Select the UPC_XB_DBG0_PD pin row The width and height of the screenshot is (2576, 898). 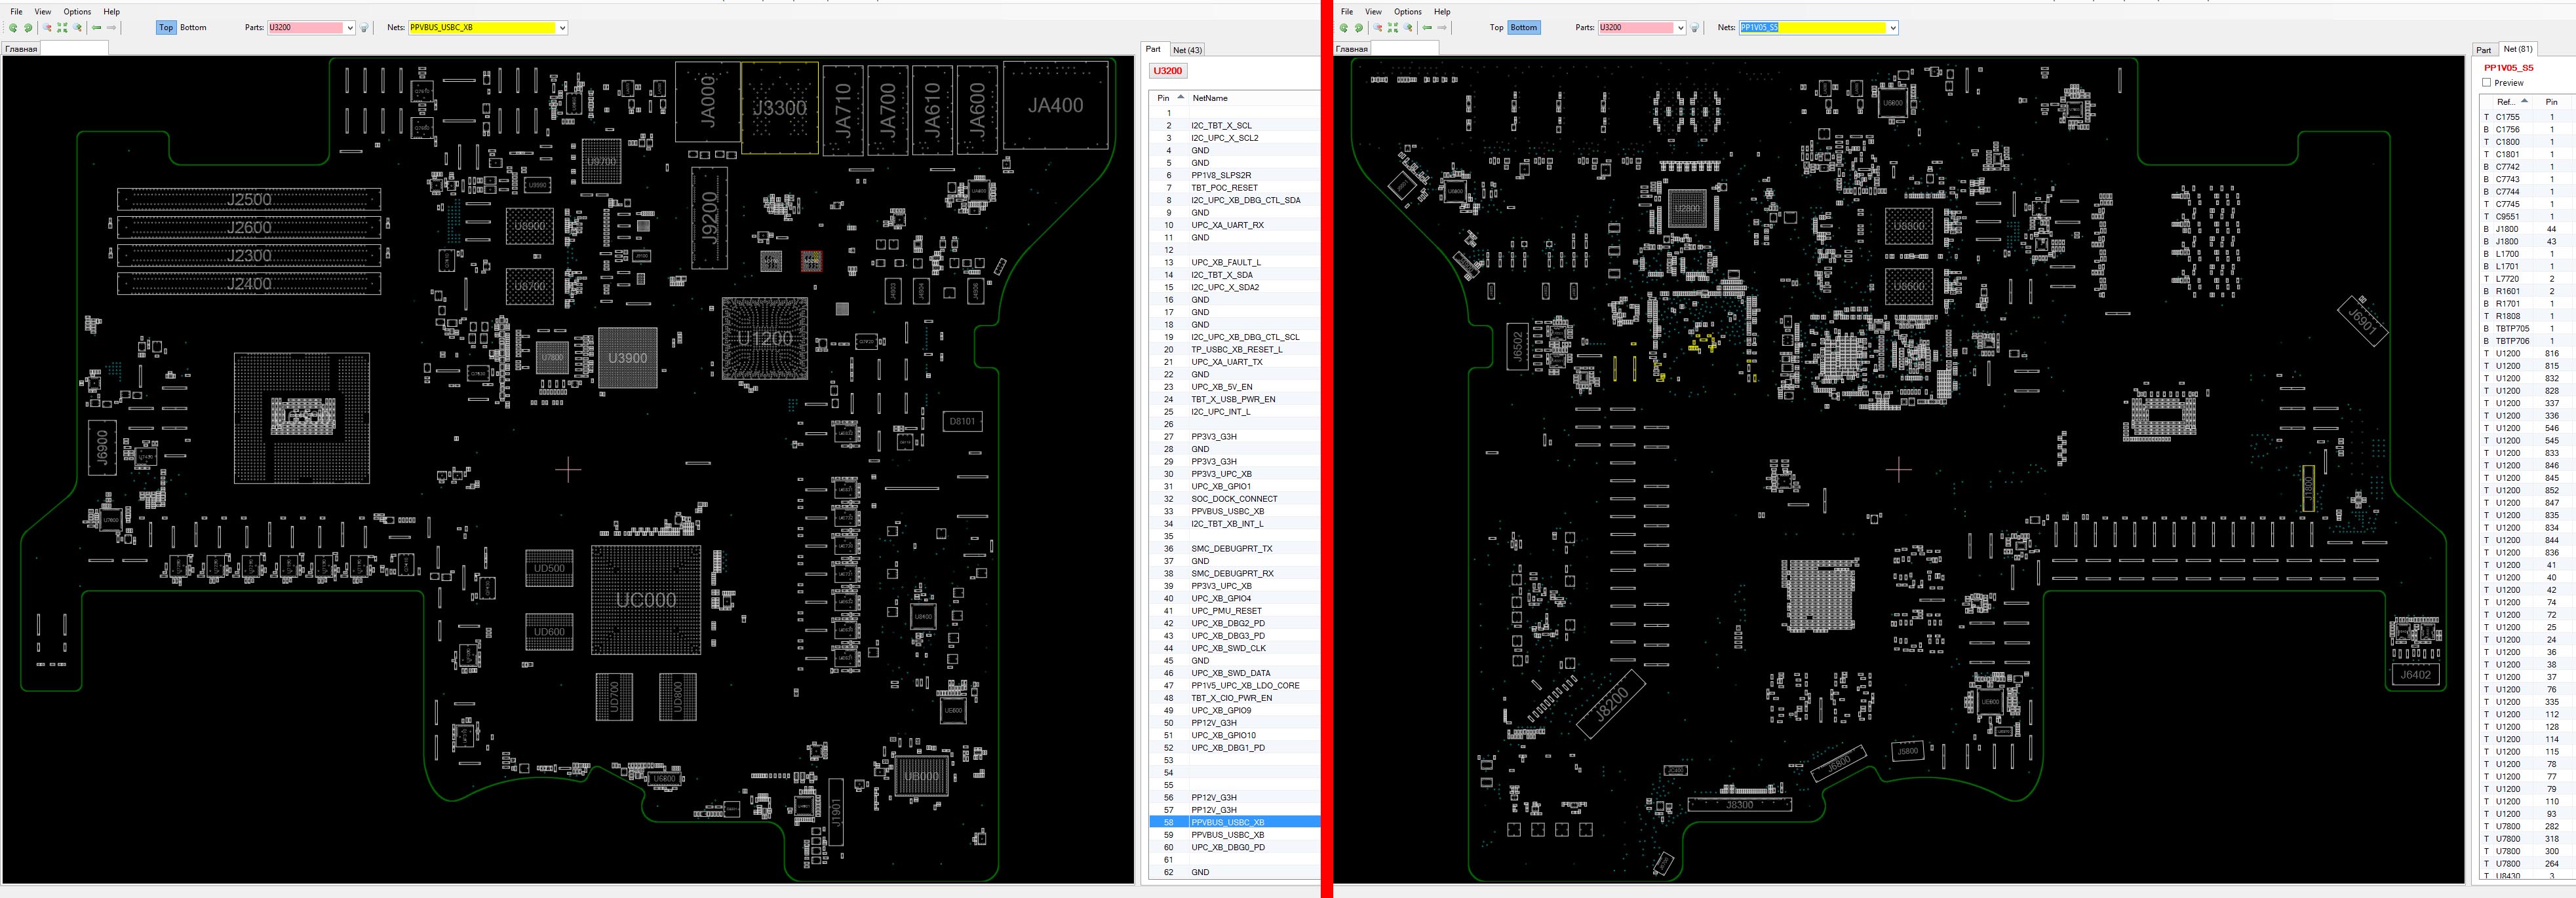tap(1235, 847)
